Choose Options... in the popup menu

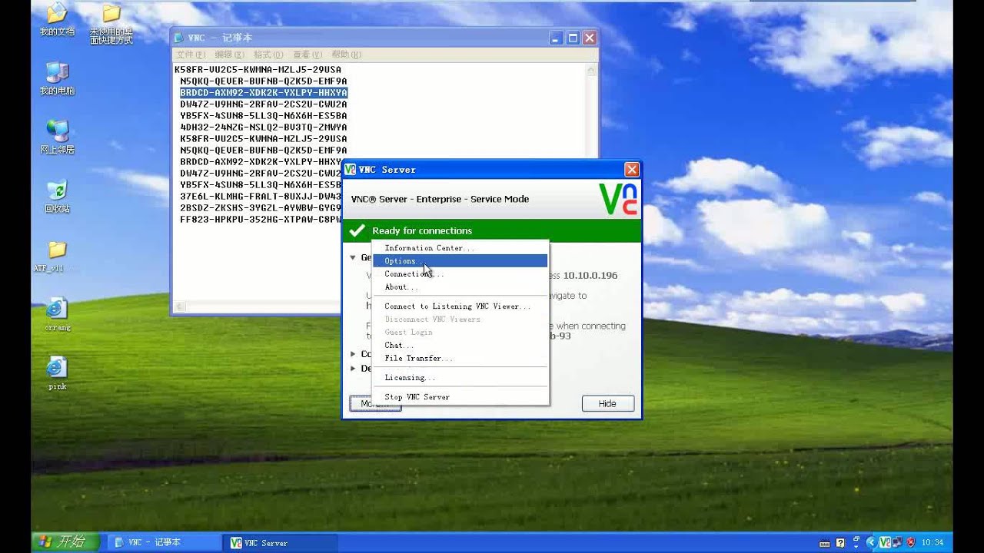pyautogui.click(x=460, y=261)
